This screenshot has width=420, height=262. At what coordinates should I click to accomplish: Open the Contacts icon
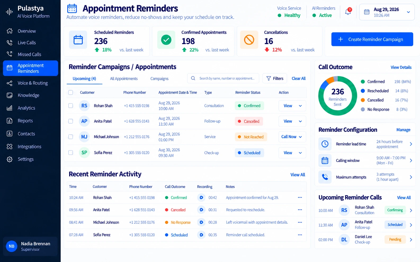click(10, 134)
